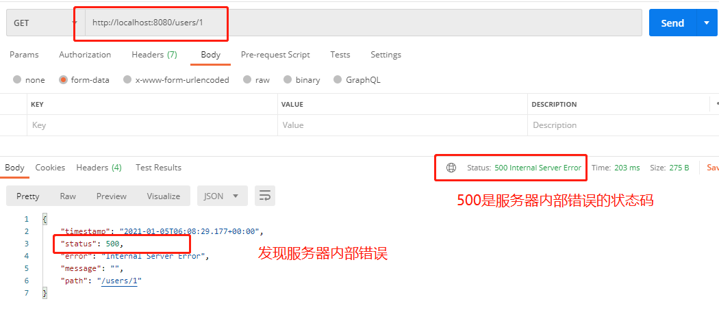The image size is (719, 336).
Task: Click the timestamp value in JSON response
Action: click(x=190, y=231)
